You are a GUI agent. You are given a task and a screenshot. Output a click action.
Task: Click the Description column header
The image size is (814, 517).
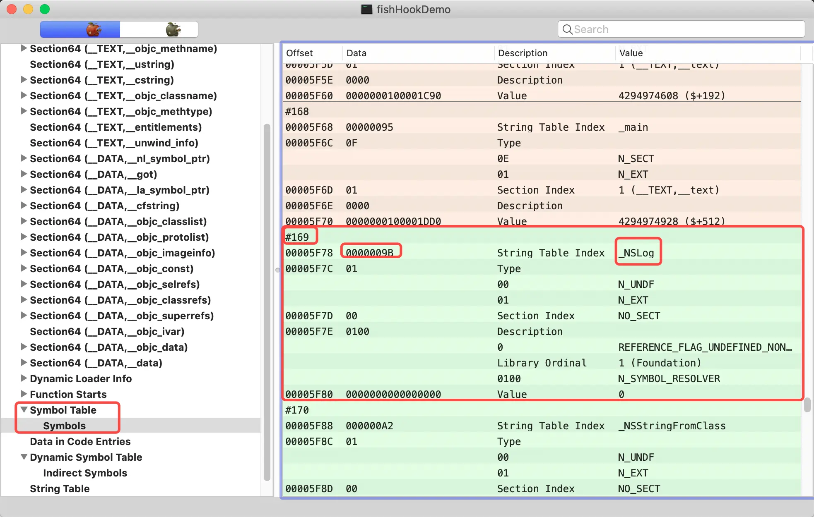523,53
